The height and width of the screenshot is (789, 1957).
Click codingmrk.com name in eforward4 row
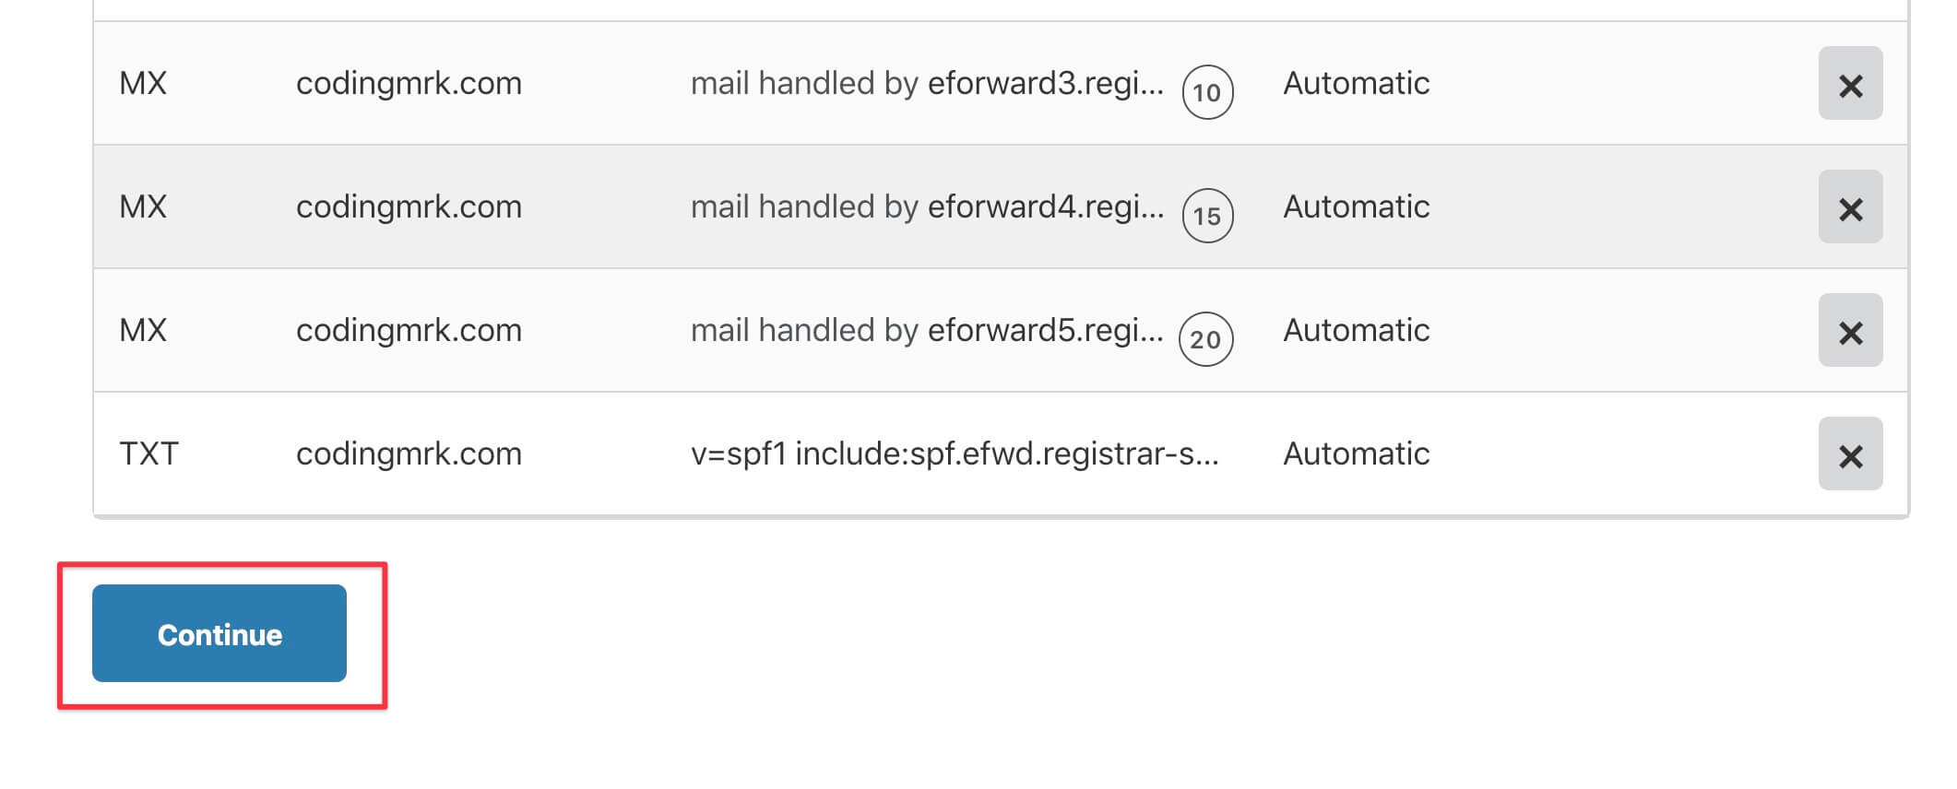[409, 207]
